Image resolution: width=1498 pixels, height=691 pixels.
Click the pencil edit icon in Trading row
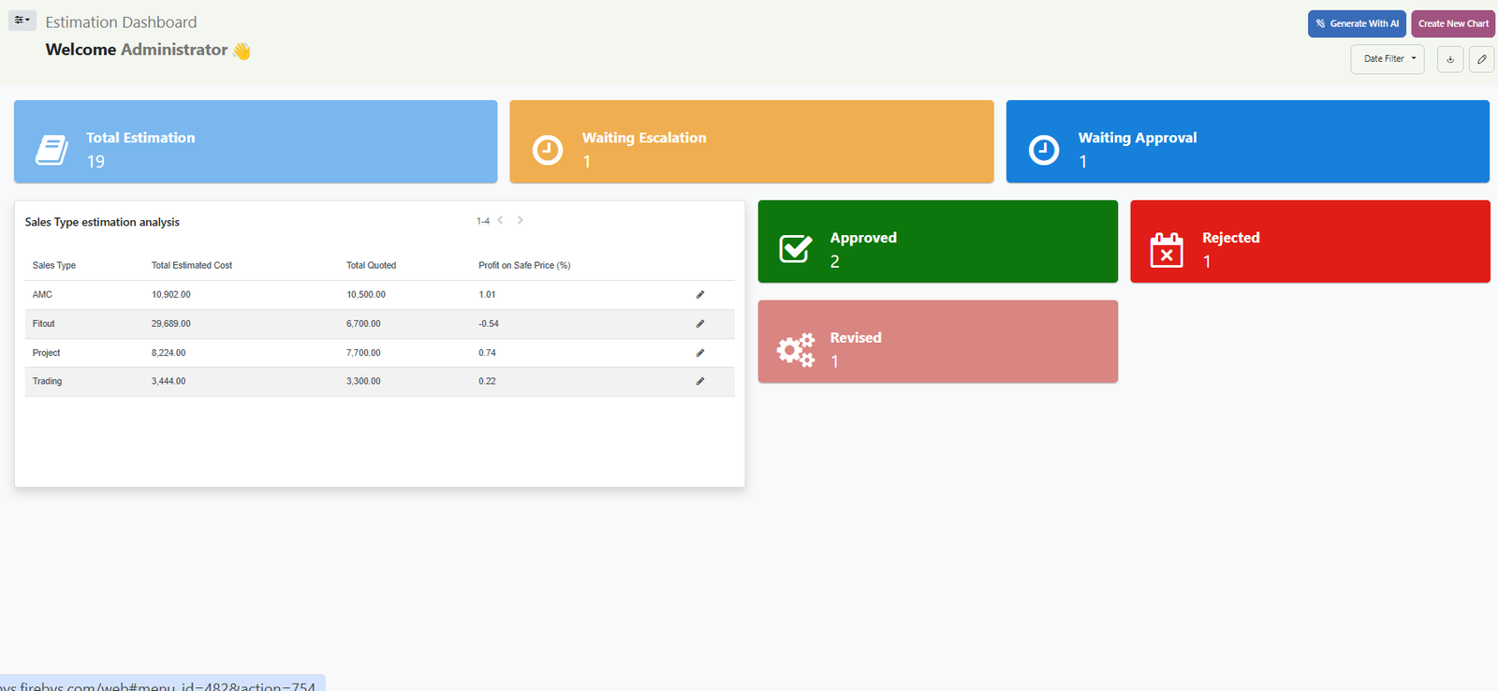pos(699,382)
